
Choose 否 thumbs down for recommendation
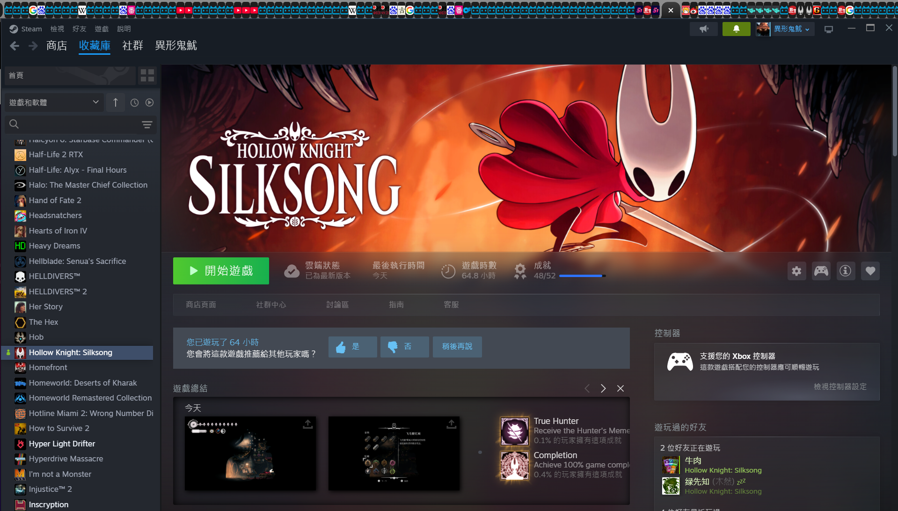(404, 347)
